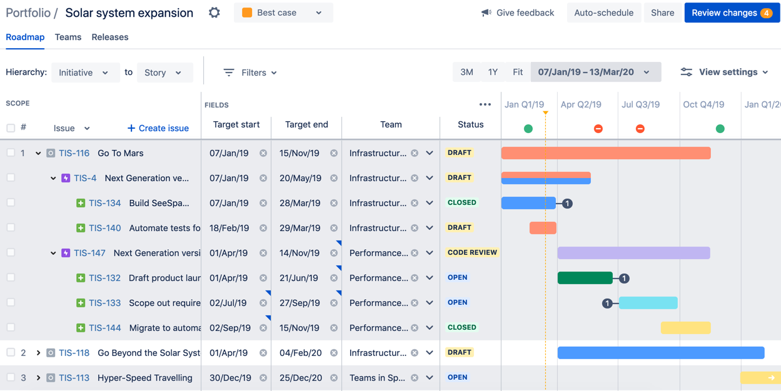Click the Review changes button
This screenshot has width=781, height=391.
[x=732, y=12]
